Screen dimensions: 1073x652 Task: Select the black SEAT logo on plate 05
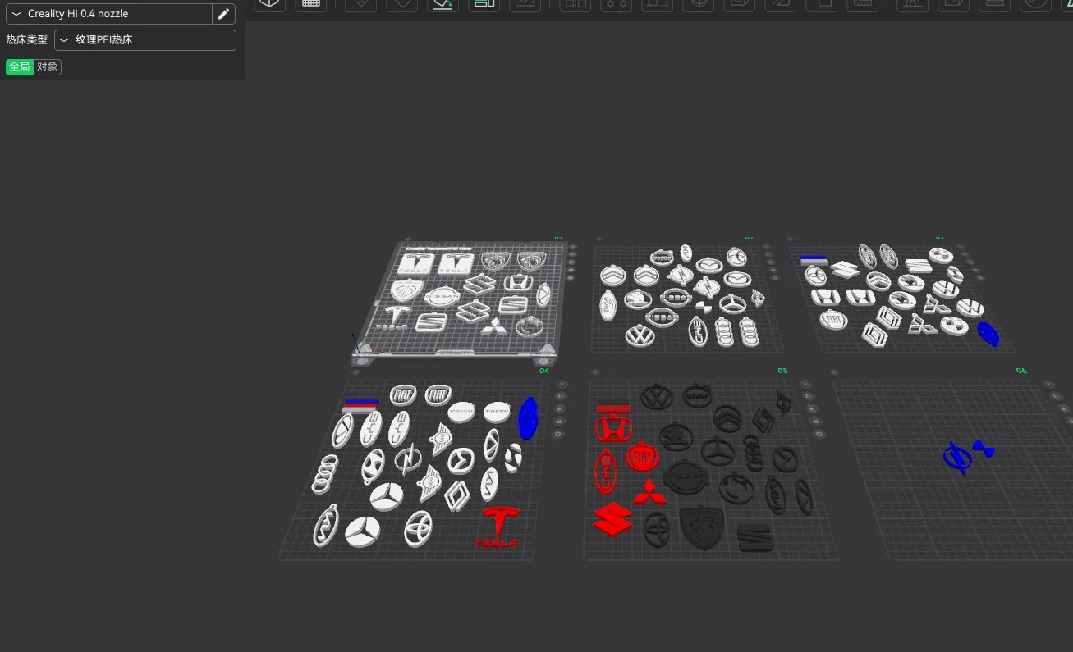754,536
